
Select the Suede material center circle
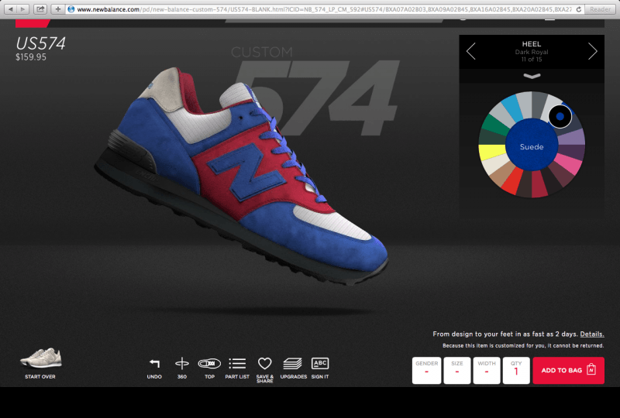[x=532, y=145]
